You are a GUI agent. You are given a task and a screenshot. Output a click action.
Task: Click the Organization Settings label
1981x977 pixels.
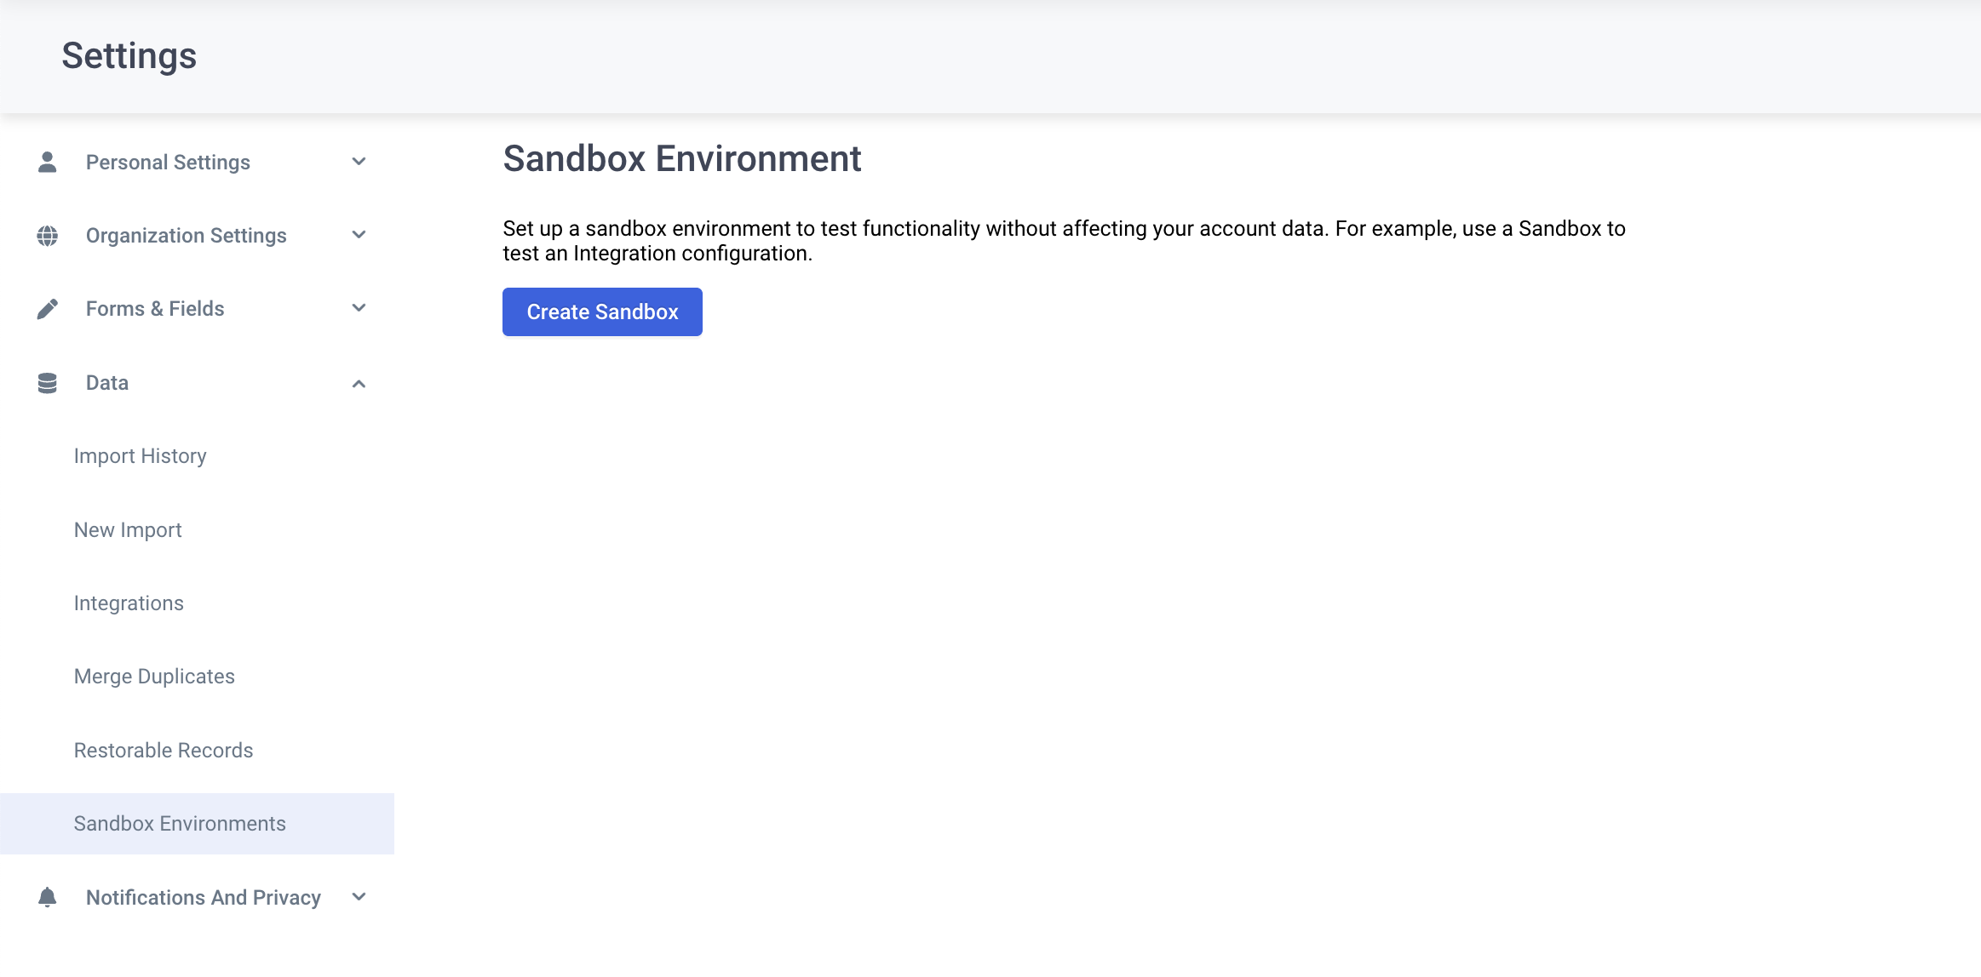pos(186,236)
